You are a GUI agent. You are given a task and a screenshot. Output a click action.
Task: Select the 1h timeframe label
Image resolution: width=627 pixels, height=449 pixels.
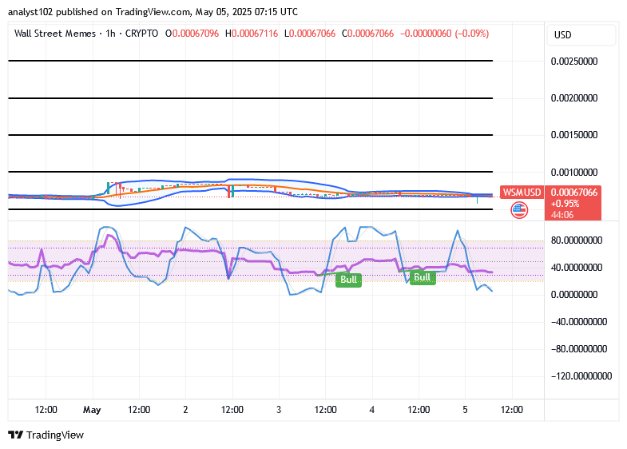(110, 34)
